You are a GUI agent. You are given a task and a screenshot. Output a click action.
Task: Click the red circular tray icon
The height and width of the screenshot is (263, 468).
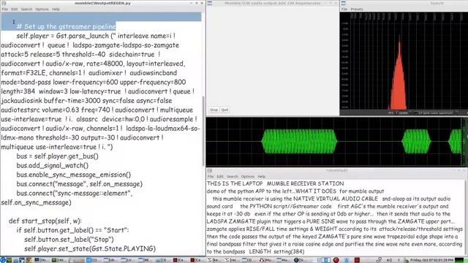[x=336, y=260]
